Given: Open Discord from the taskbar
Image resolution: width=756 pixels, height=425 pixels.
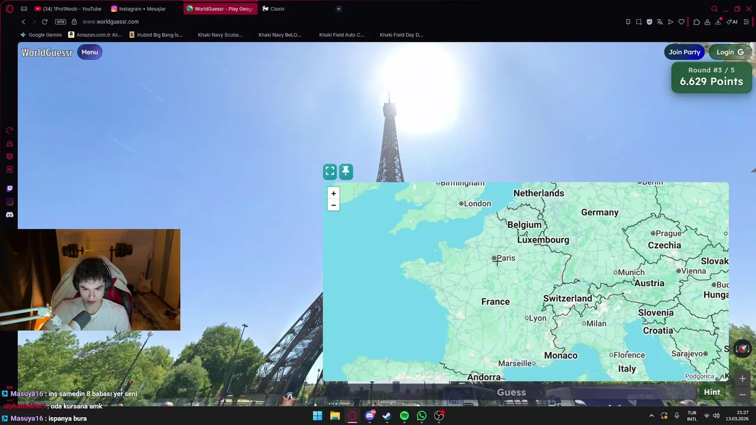Looking at the screenshot, I should tap(370, 416).
